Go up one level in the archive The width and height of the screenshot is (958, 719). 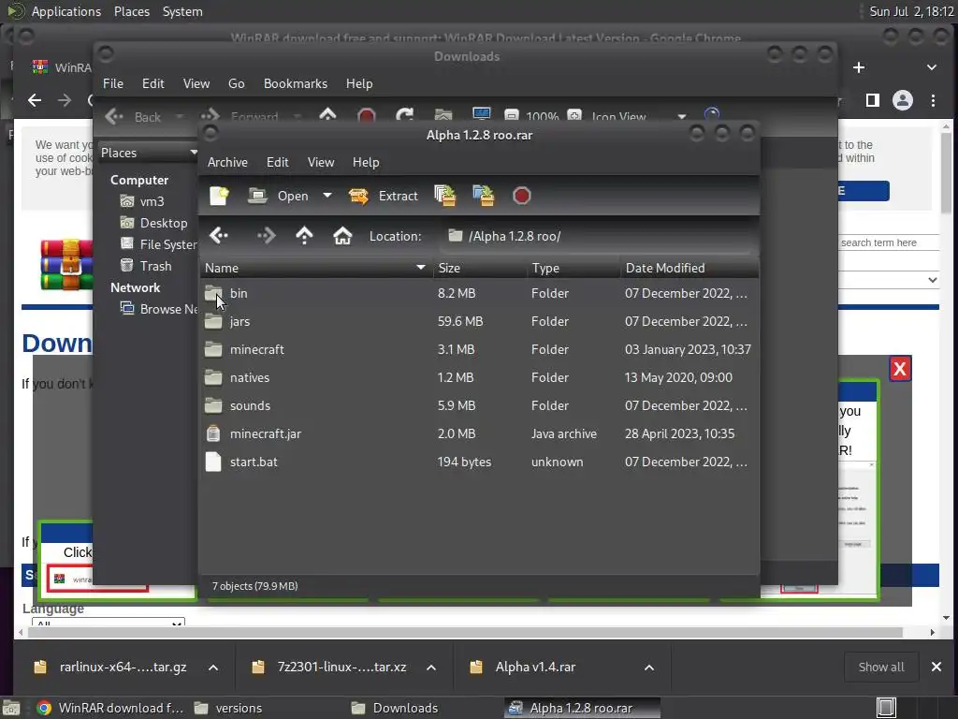tap(304, 235)
